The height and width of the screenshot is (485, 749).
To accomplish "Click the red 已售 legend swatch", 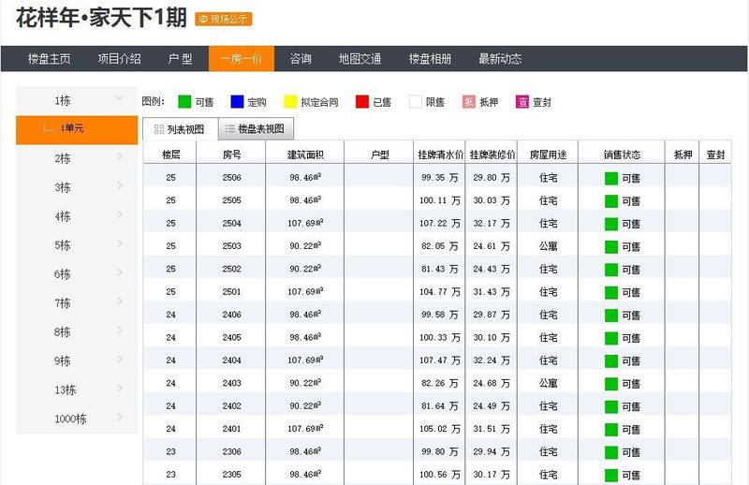I will coord(361,102).
